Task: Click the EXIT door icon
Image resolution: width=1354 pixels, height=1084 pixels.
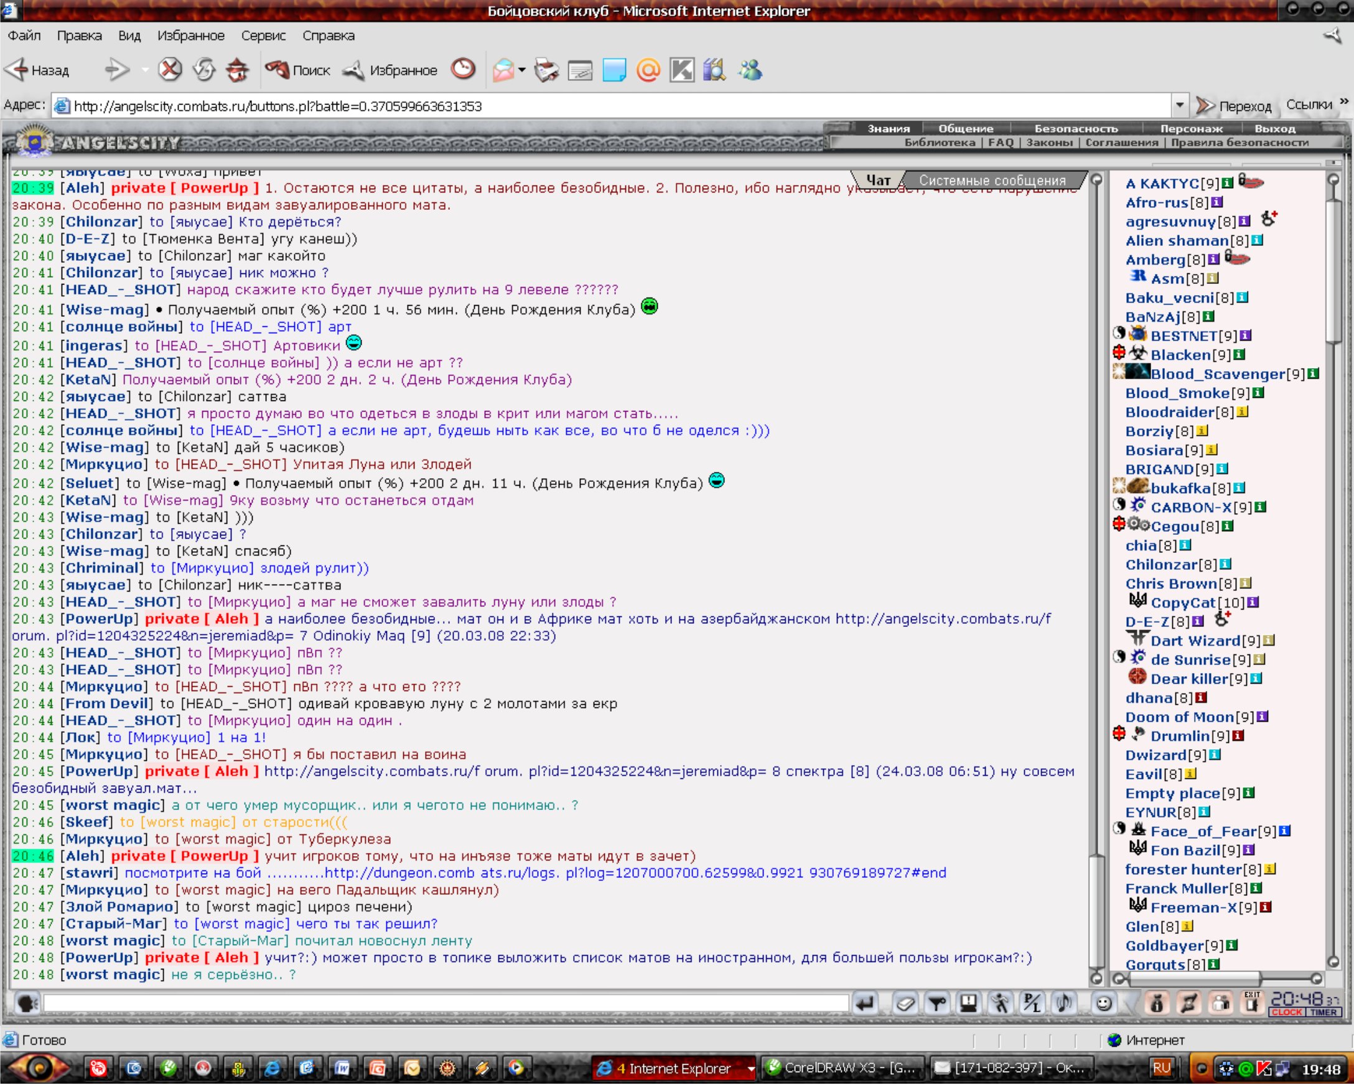Action: pos(1252,1003)
